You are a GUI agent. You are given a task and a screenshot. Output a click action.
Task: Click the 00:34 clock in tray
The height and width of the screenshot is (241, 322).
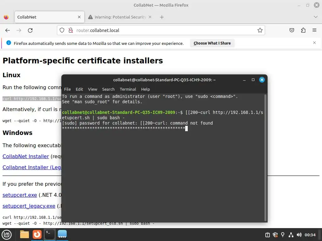coord(310,235)
